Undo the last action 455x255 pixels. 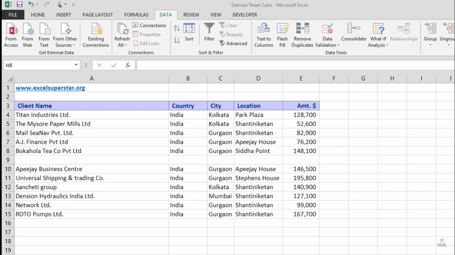(x=31, y=5)
